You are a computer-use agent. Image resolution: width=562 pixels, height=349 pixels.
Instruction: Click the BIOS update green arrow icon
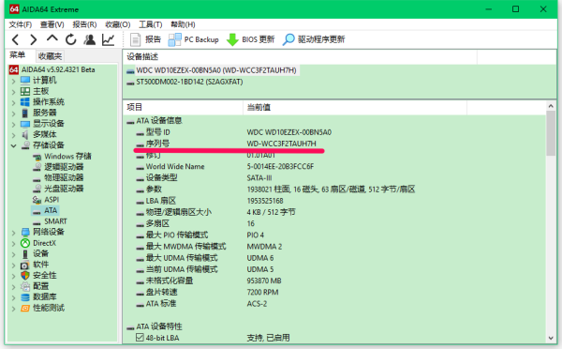click(x=232, y=39)
